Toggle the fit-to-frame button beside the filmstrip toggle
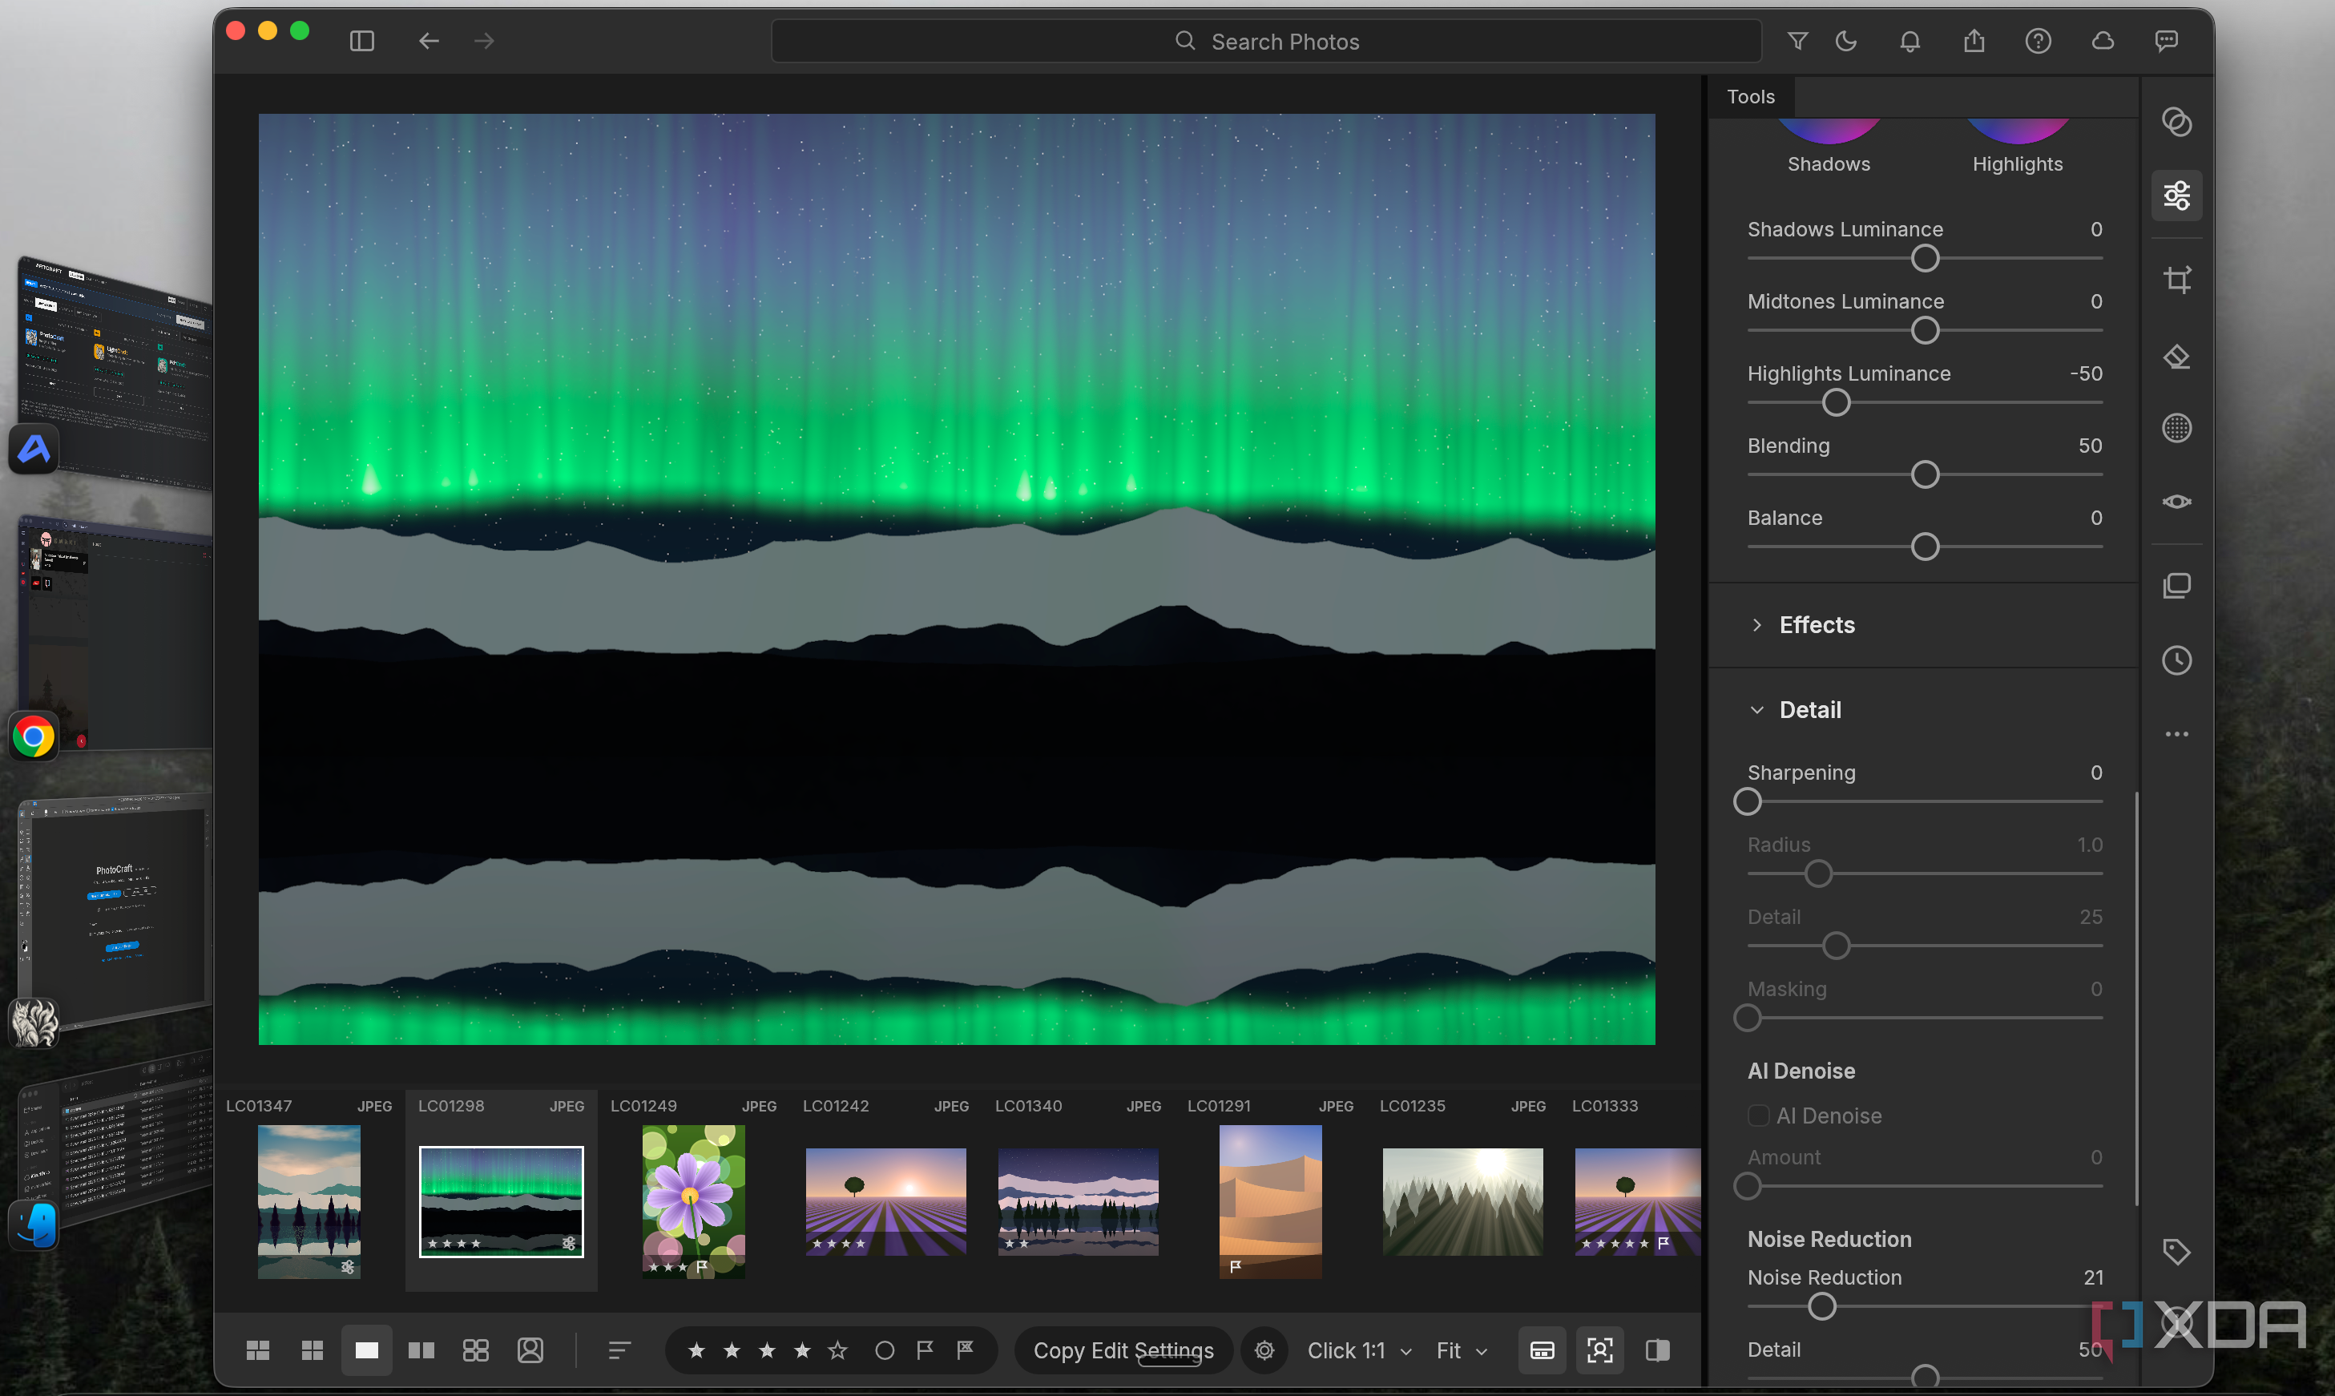This screenshot has height=1396, width=2335. click(1599, 1351)
